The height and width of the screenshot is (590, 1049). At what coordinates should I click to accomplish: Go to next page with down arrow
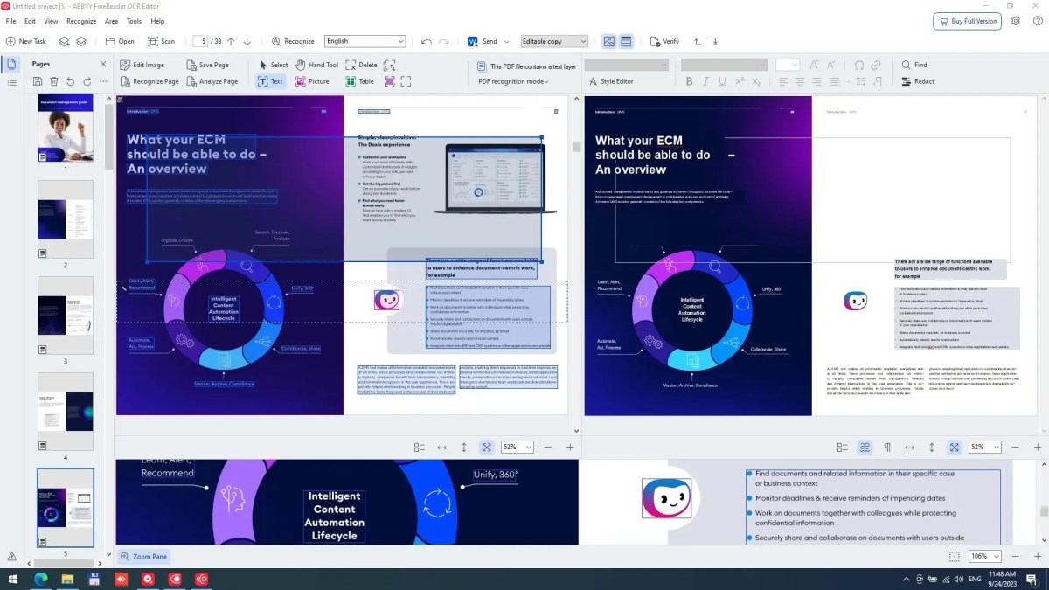pyautogui.click(x=247, y=41)
